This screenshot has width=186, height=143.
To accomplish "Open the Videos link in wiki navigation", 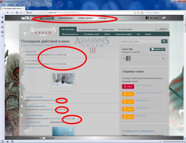I will click(x=107, y=34).
